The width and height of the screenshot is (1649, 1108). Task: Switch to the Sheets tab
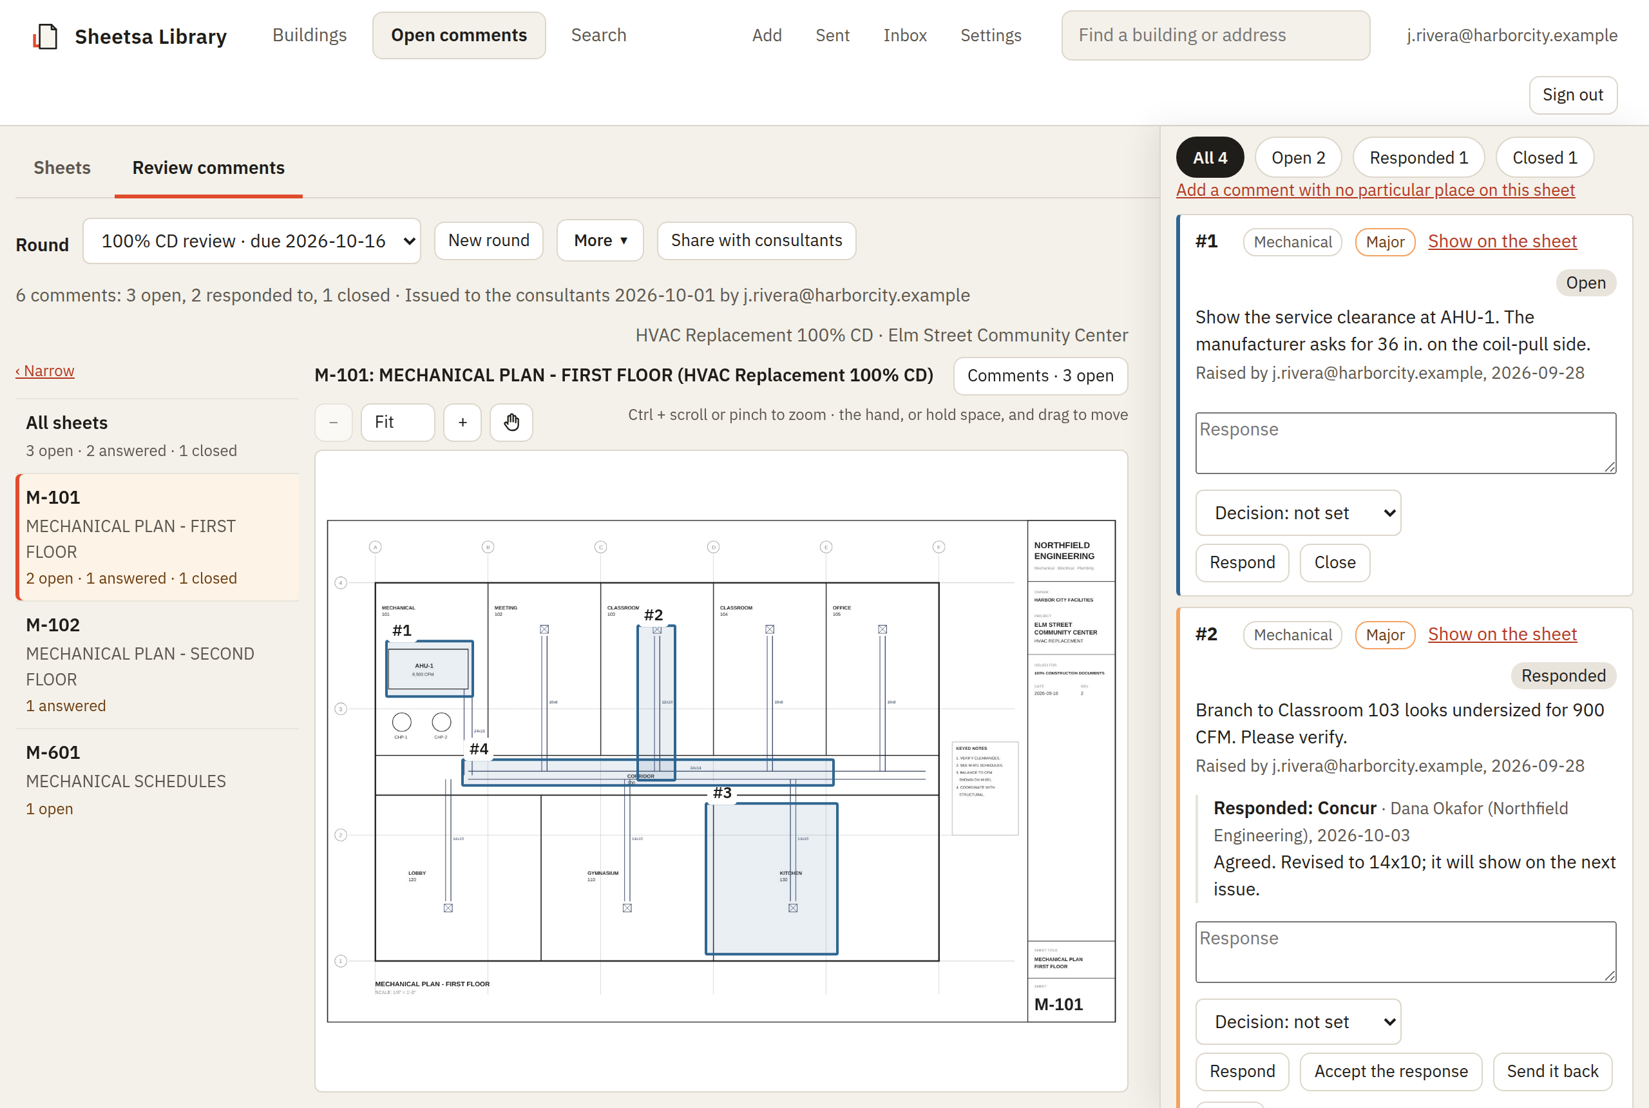tap(62, 167)
